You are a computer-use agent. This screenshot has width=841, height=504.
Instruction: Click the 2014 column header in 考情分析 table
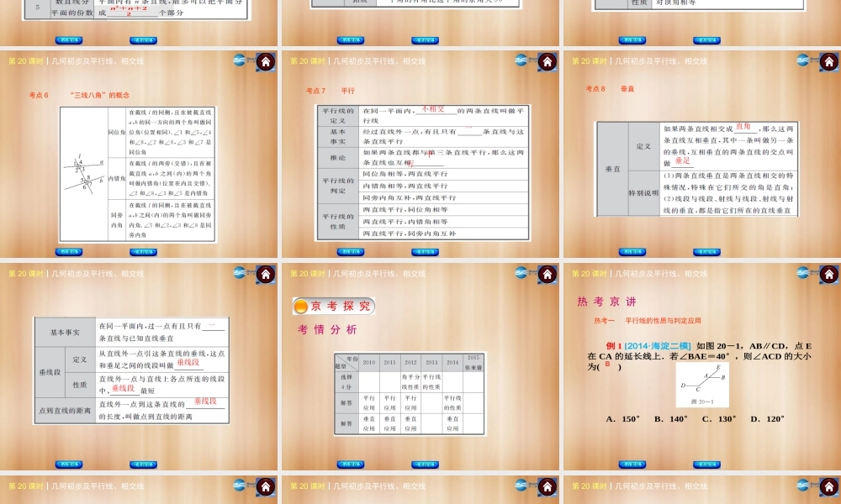click(452, 363)
